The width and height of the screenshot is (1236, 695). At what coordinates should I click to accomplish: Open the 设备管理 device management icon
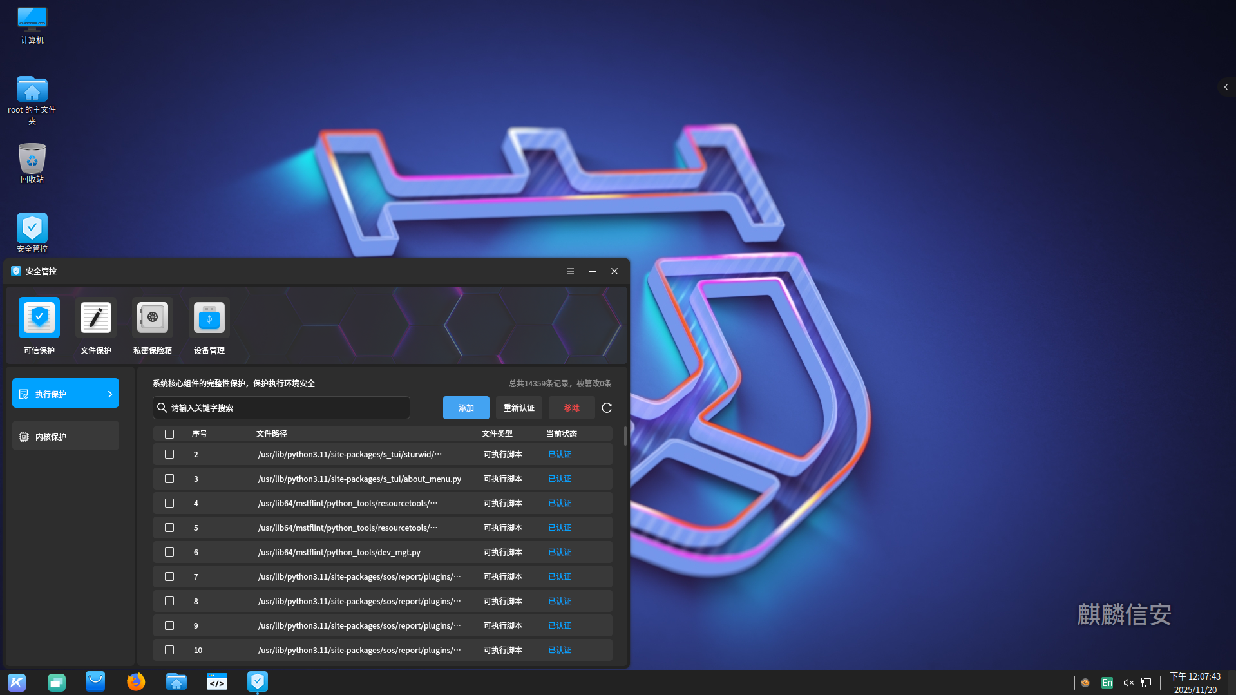pos(209,318)
